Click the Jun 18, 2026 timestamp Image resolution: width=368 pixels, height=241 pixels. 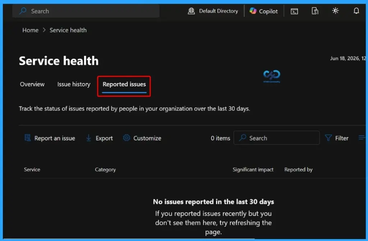(348, 58)
